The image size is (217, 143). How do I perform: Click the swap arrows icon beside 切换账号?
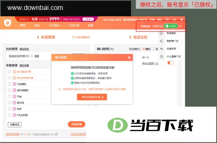[161, 49]
